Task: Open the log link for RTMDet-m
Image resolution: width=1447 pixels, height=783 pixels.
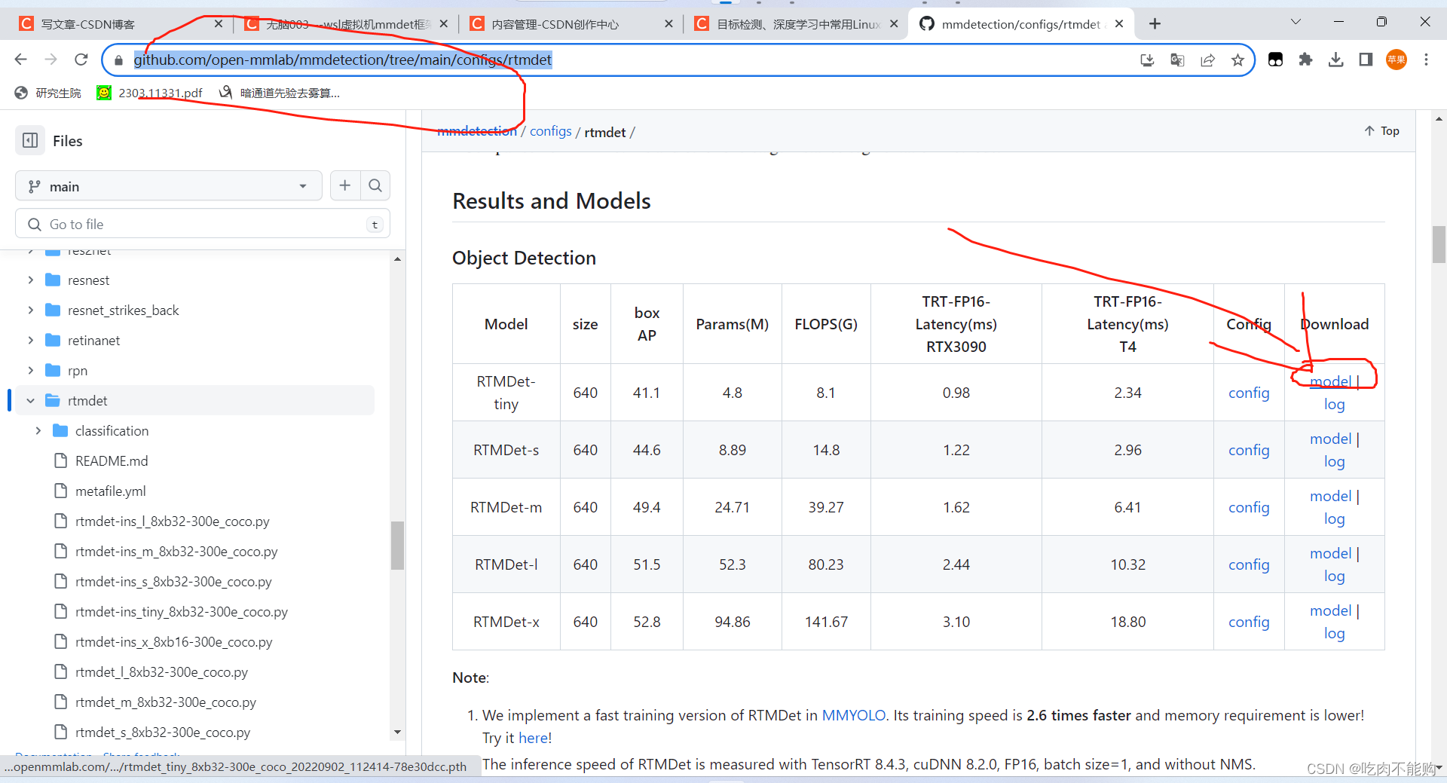Action: 1334,518
